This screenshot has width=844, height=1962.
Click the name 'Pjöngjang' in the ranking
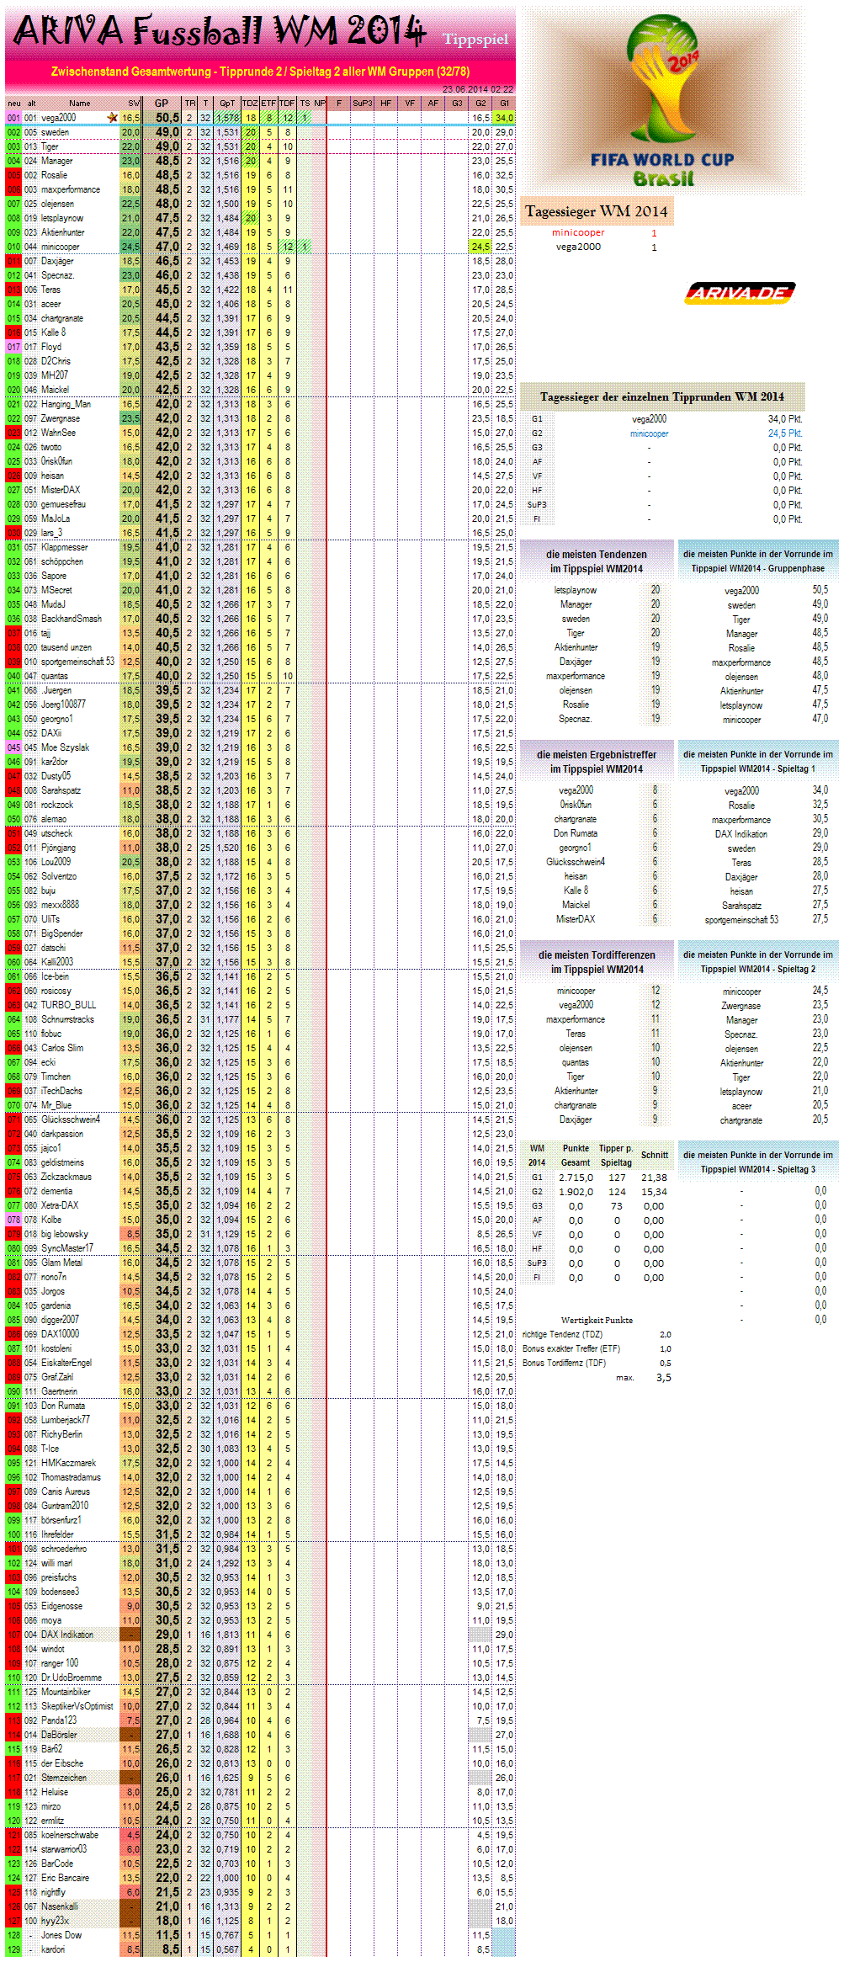click(58, 848)
